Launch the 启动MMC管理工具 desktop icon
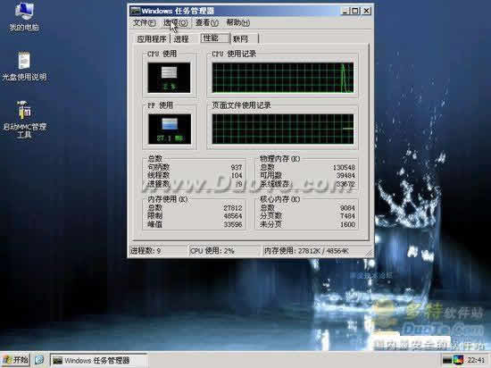The height and width of the screenshot is (368, 491). (24, 120)
